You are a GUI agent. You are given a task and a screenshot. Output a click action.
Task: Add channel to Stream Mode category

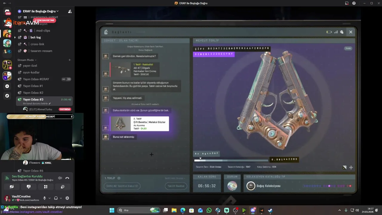70,60
